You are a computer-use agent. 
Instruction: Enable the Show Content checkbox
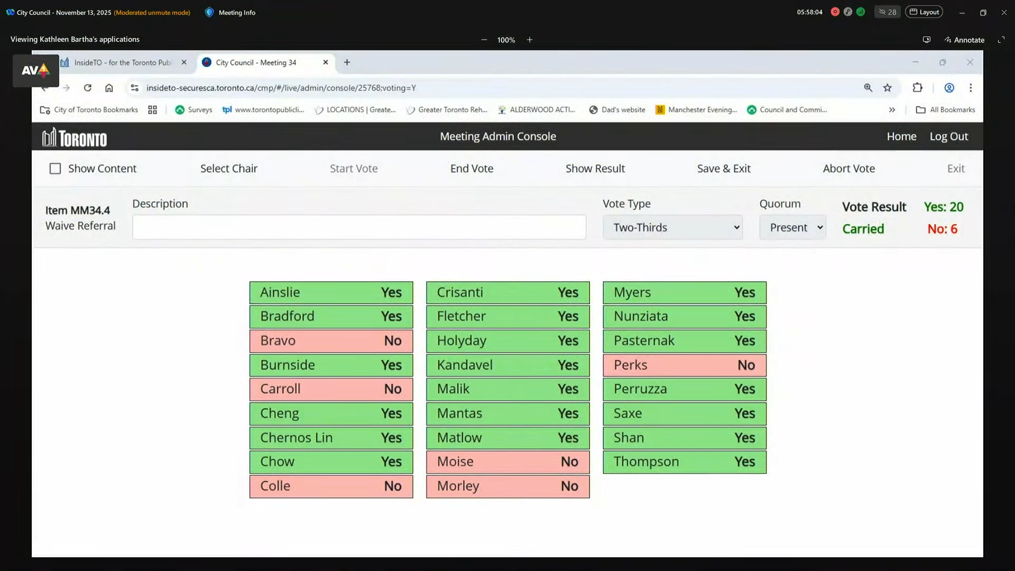tap(55, 168)
